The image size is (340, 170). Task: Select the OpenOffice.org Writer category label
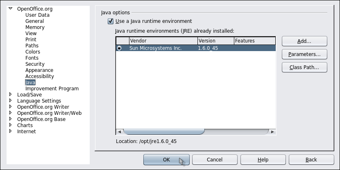(x=43, y=107)
